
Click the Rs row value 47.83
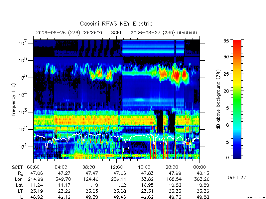[147, 173]
